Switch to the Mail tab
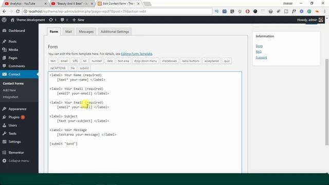Image resolution: width=329 pixels, height=185 pixels. click(x=68, y=32)
